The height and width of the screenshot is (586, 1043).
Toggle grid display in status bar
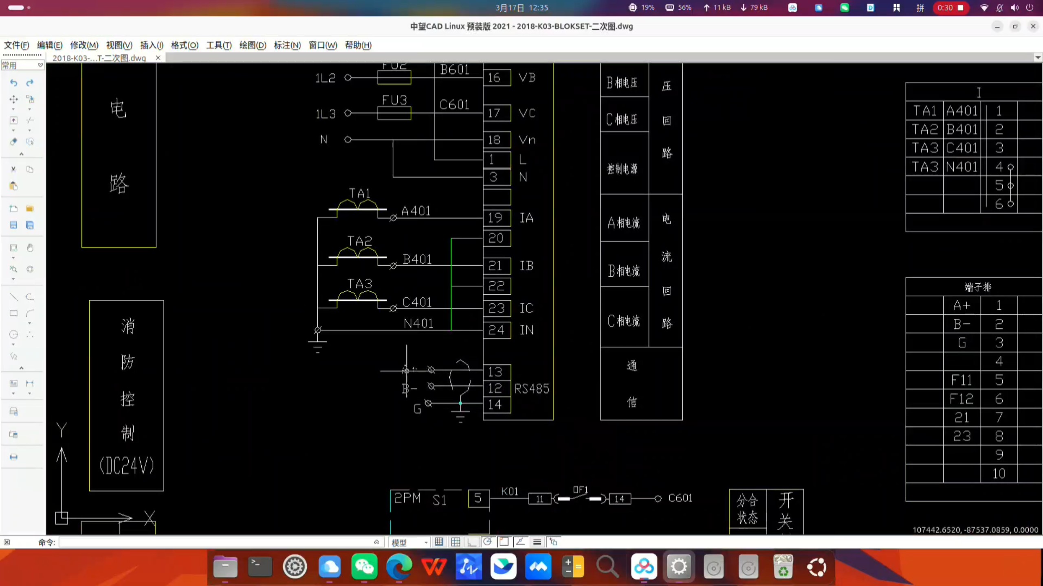click(455, 542)
